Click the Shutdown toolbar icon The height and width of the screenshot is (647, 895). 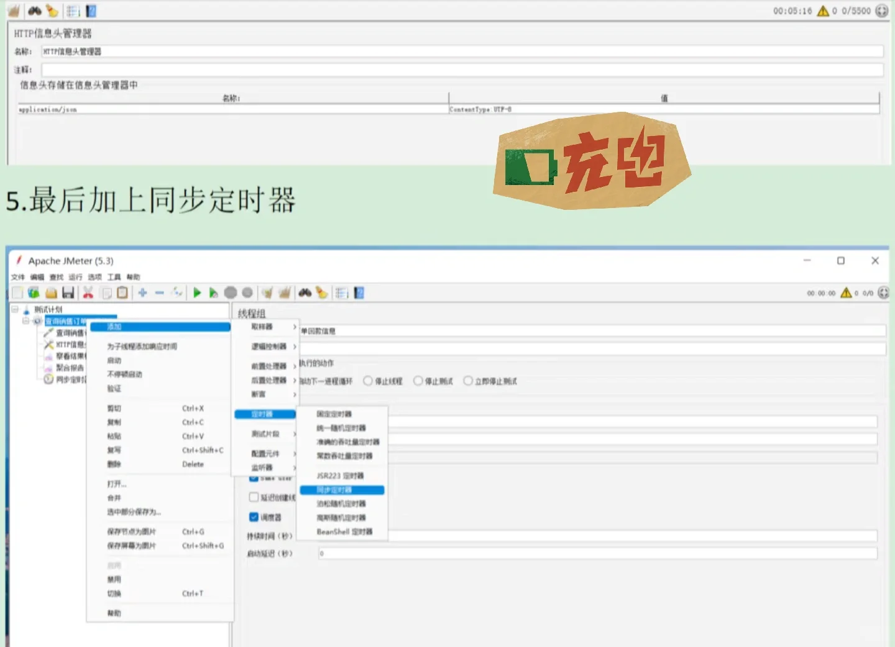pyautogui.click(x=247, y=292)
